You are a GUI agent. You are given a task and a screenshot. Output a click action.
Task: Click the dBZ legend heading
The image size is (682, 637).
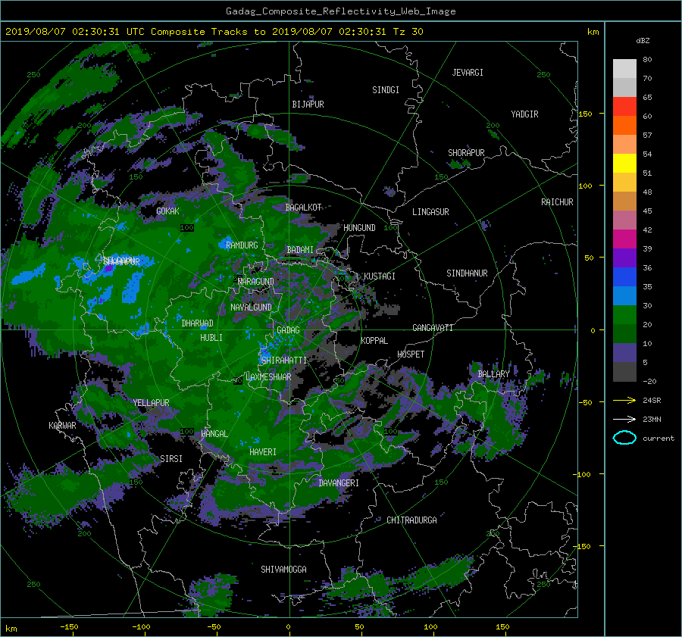[x=643, y=41]
